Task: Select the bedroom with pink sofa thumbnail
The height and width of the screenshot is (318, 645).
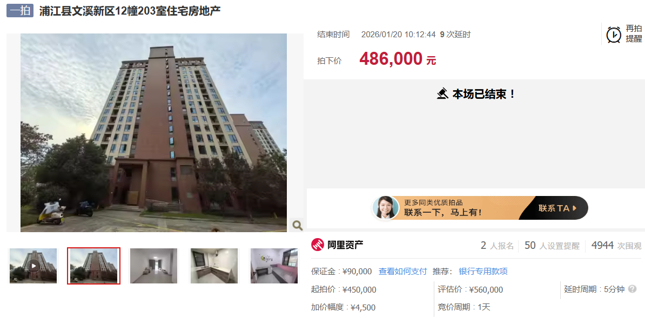Action: (274, 266)
